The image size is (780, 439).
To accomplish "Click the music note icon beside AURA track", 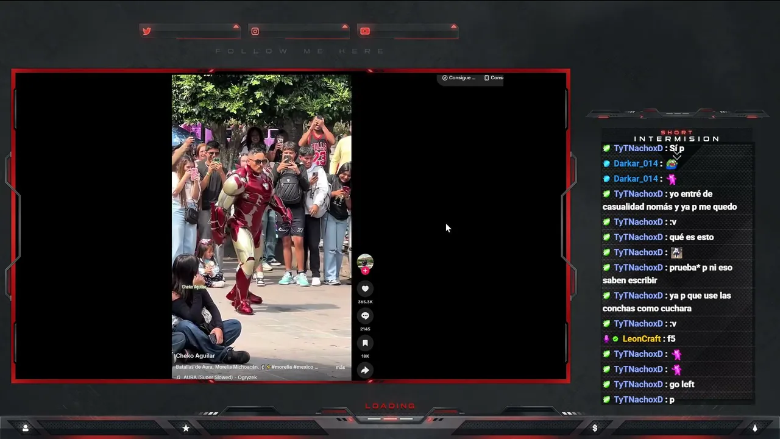I will 178,377.
